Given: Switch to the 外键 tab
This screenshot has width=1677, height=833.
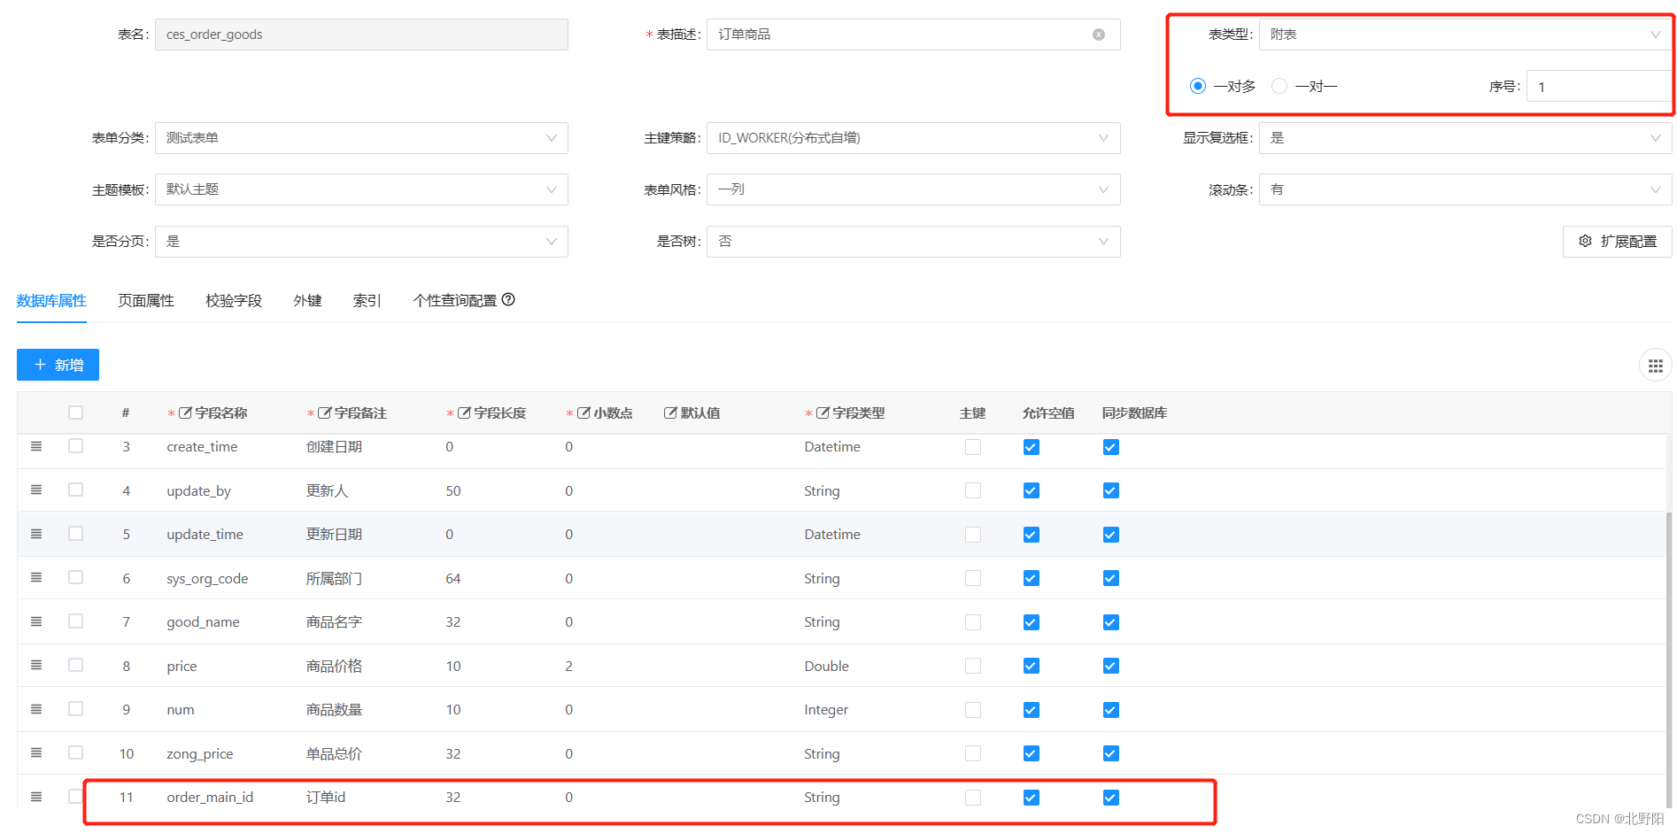Looking at the screenshot, I should (307, 300).
